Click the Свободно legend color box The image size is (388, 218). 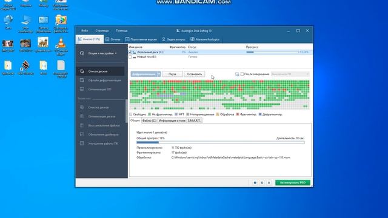[131, 114]
